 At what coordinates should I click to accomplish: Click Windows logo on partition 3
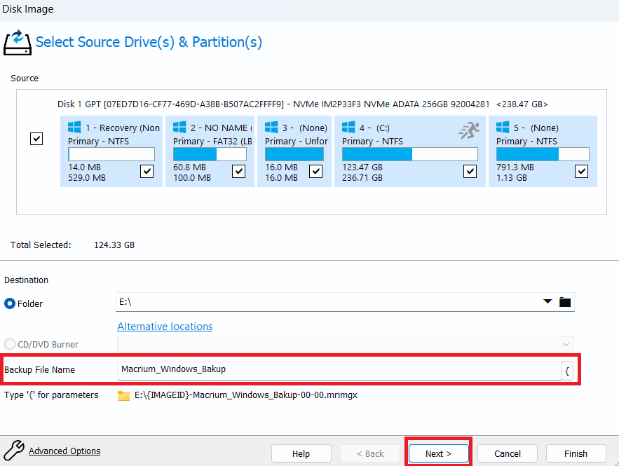[x=271, y=127]
